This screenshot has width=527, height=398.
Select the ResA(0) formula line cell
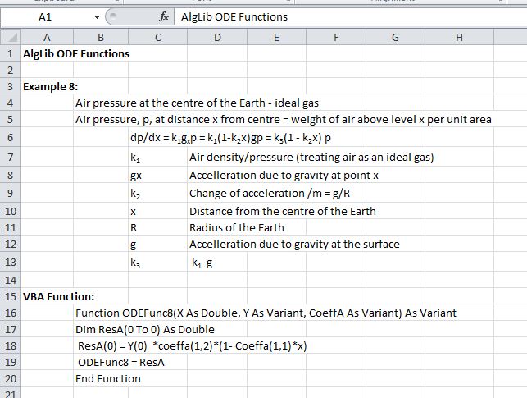tap(101, 345)
